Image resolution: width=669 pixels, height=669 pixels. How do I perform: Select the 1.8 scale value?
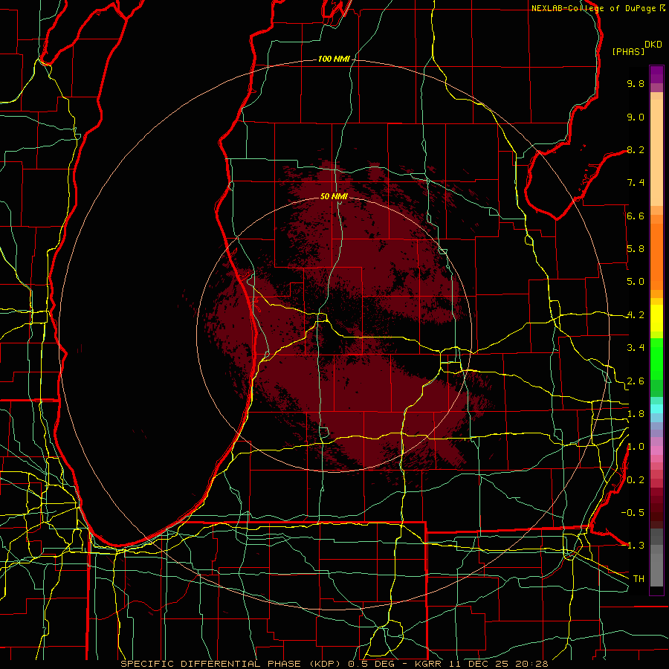[x=636, y=414]
